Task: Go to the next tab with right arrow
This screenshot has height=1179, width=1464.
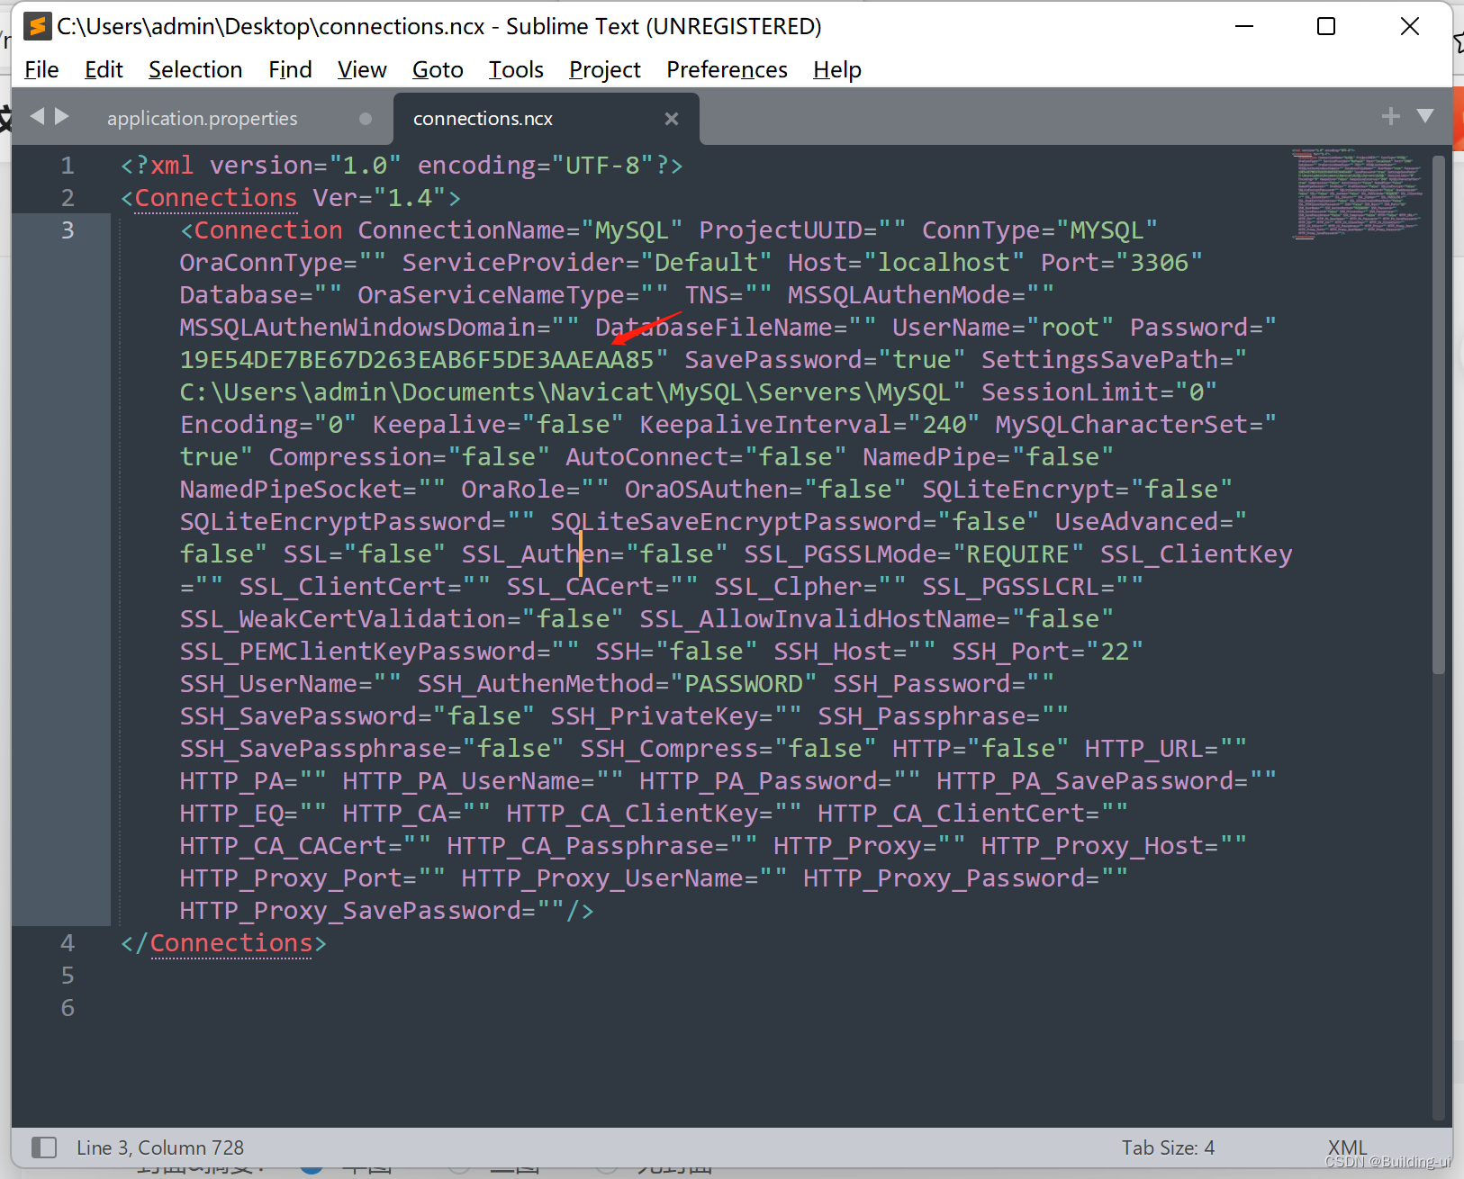Action: tap(62, 116)
